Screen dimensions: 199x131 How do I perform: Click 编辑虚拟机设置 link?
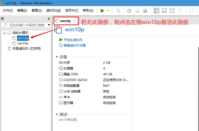coord(75,45)
